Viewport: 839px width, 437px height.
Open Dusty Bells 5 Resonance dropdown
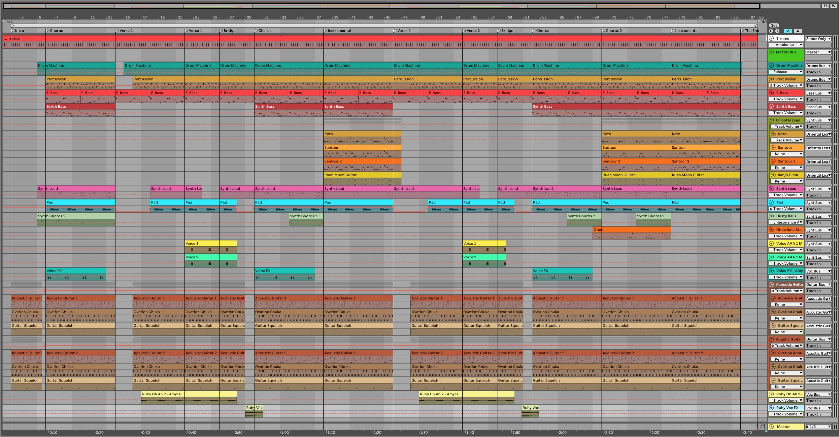click(786, 222)
